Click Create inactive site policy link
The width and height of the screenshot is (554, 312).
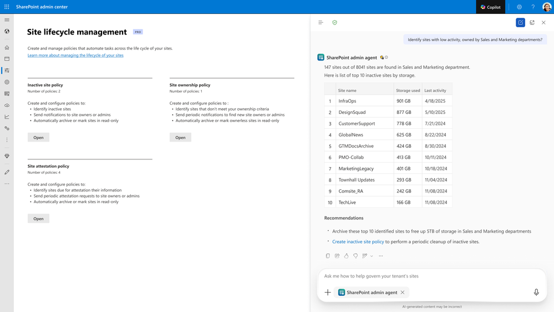358,241
